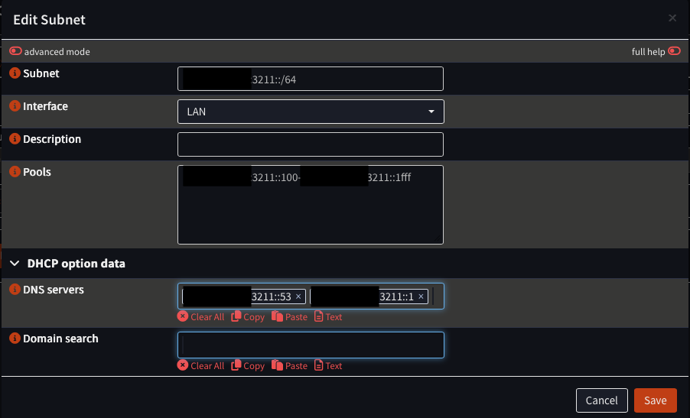Screen dimensions: 690x418
Task: Paste into Domain search field
Action: click(x=289, y=366)
